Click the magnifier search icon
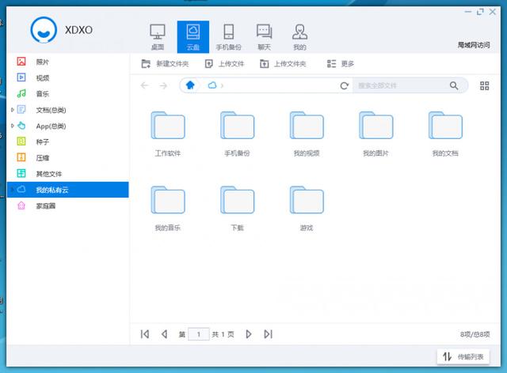Image resolution: width=507 pixels, height=373 pixels. pos(454,85)
